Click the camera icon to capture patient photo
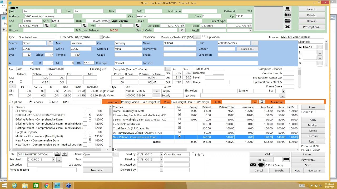 click(288, 15)
